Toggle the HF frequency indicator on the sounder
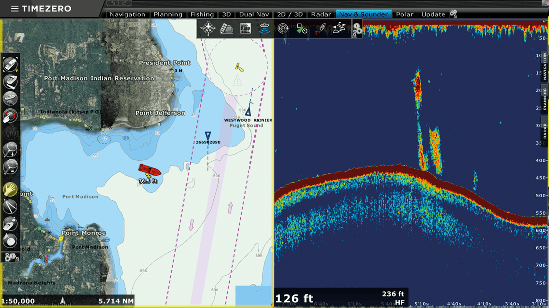 pos(400,301)
